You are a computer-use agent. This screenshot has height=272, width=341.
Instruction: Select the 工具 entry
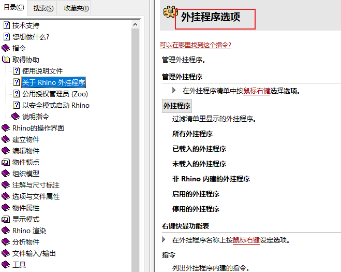(x=19, y=265)
